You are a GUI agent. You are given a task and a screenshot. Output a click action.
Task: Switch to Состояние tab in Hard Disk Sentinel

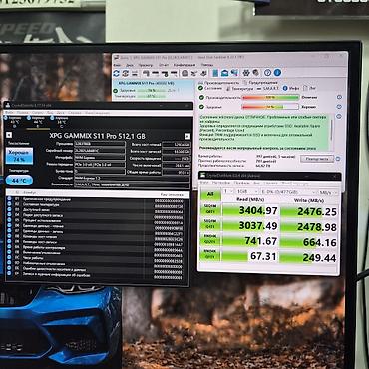click(x=210, y=88)
